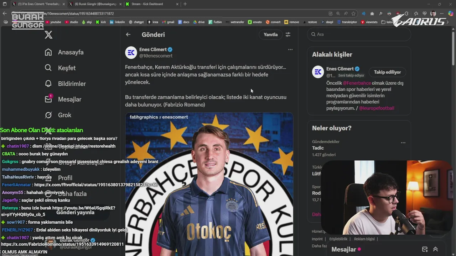Open Grok from the sidebar
456x256 pixels.
(58, 115)
